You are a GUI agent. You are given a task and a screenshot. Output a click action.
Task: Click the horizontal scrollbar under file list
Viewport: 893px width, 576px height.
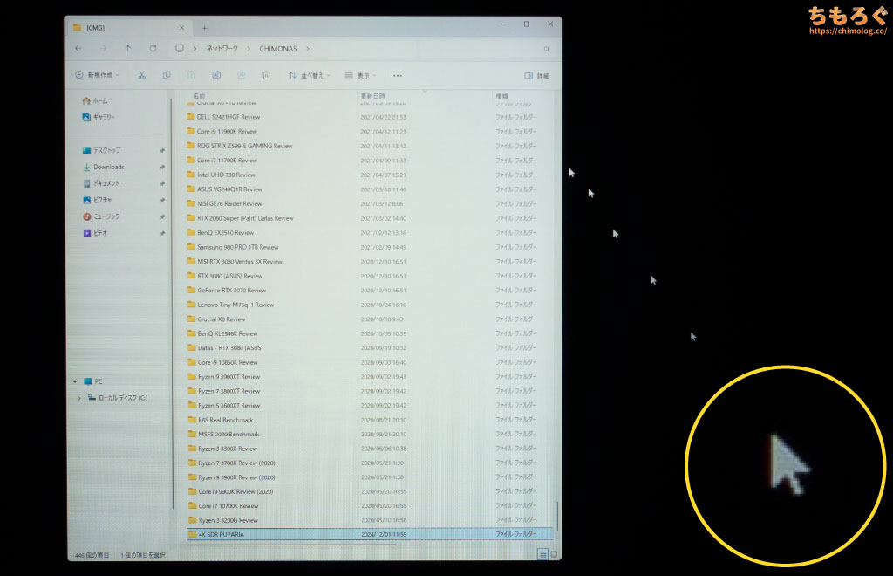tap(291, 545)
